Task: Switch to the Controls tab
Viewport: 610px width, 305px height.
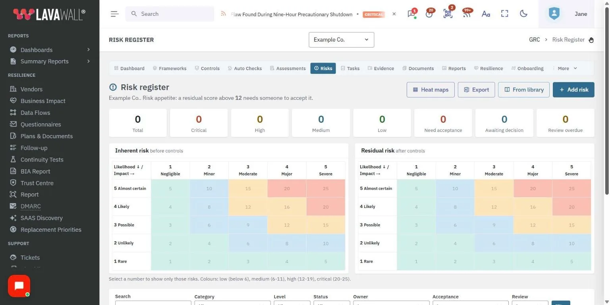Action: tap(207, 69)
